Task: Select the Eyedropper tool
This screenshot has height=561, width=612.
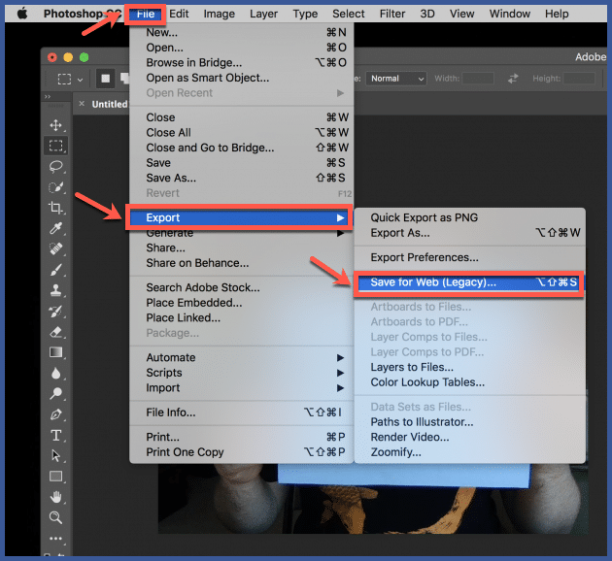Action: [x=55, y=228]
